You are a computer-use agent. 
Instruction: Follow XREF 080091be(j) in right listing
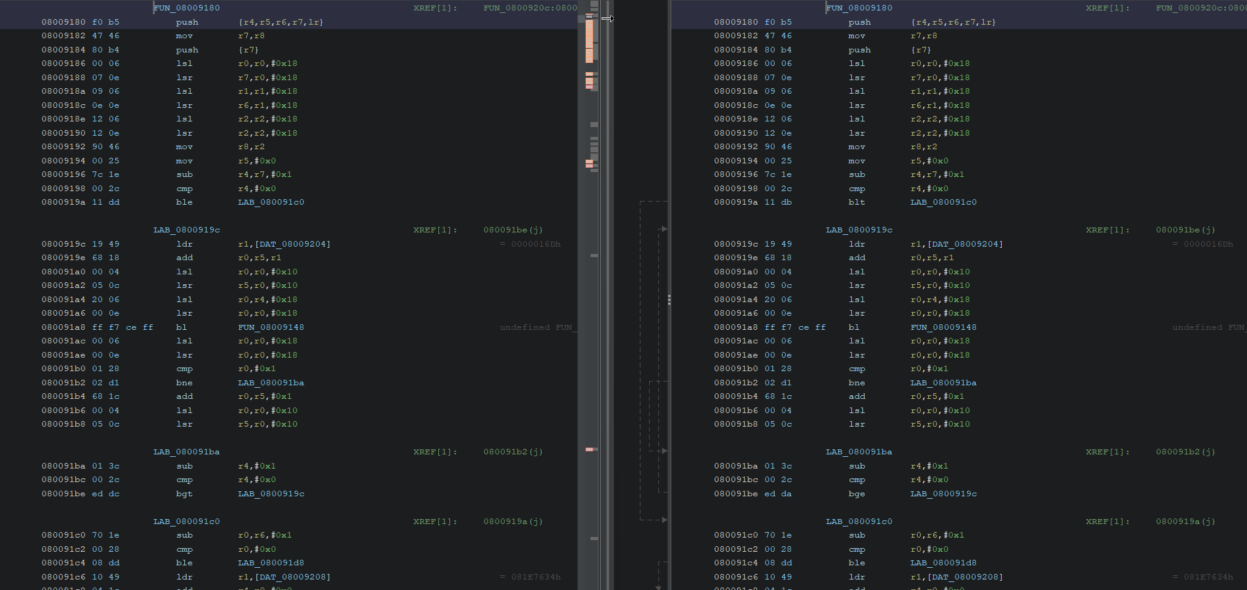coord(1185,230)
